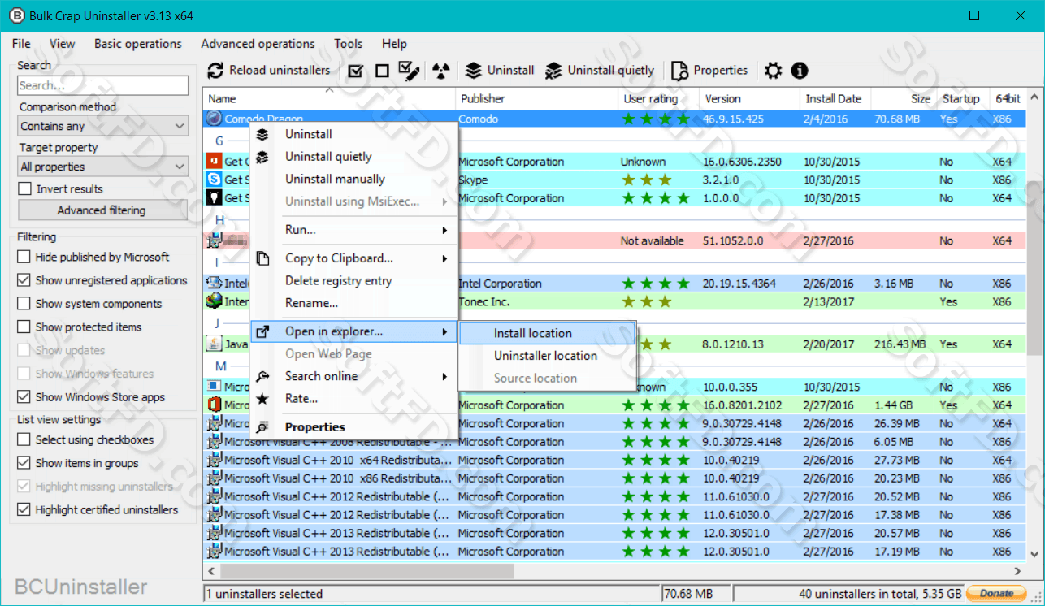Expand the Search online submenu arrow

click(444, 377)
